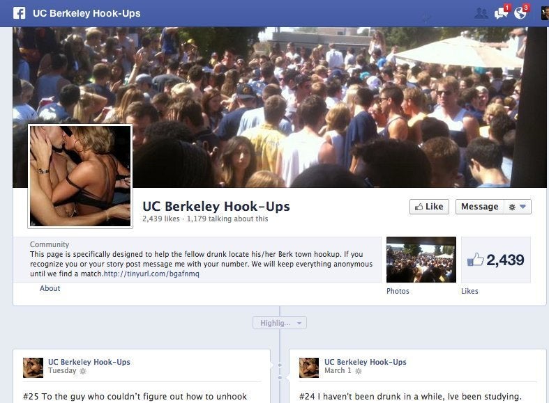Click the account profile picture in top bar
549x403 pixels.
[545, 13]
